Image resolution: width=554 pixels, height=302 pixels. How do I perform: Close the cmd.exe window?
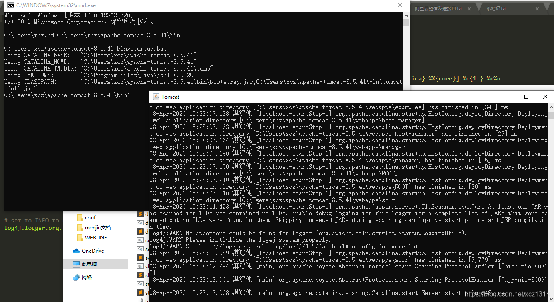click(400, 5)
